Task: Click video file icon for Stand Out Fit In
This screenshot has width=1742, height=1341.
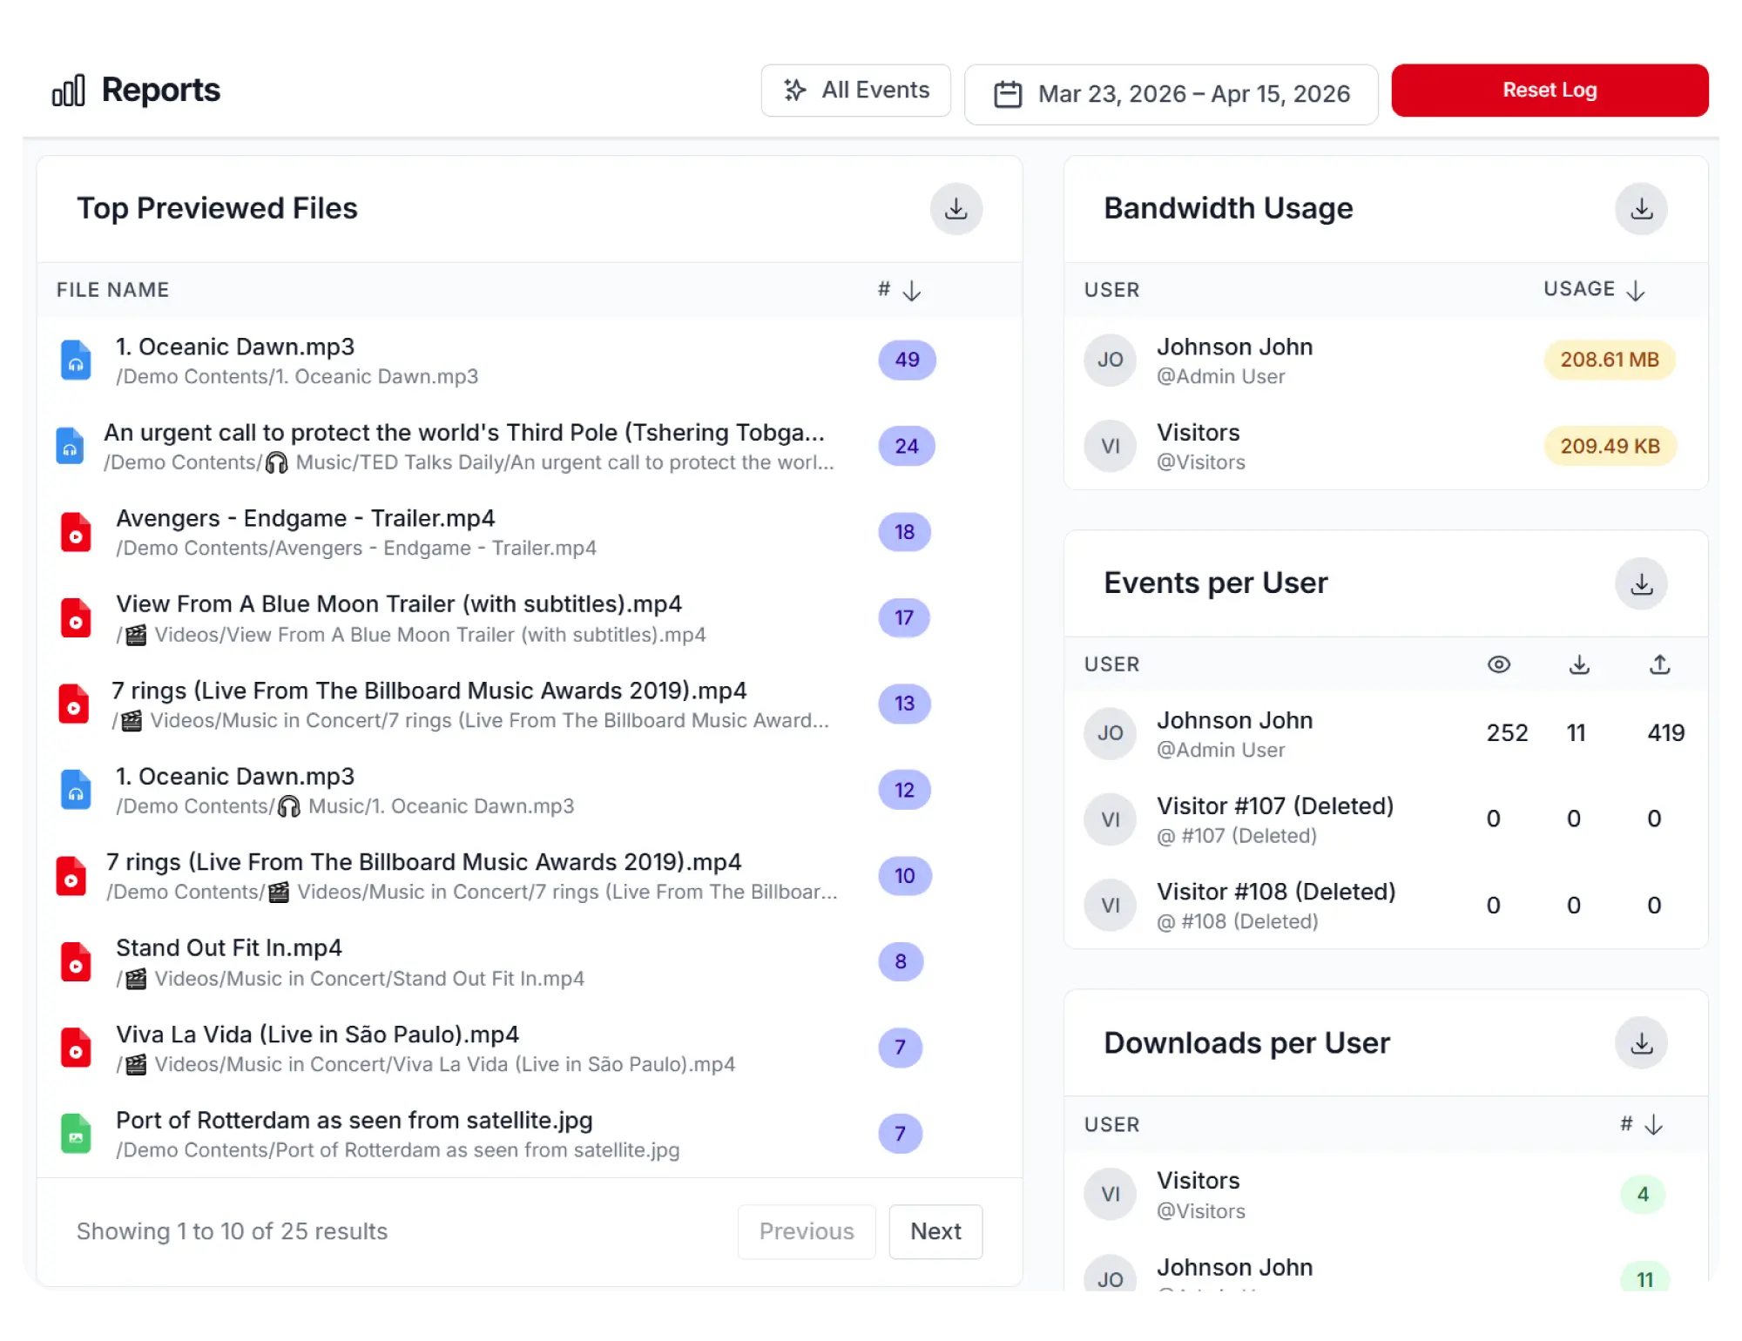Action: (x=76, y=962)
